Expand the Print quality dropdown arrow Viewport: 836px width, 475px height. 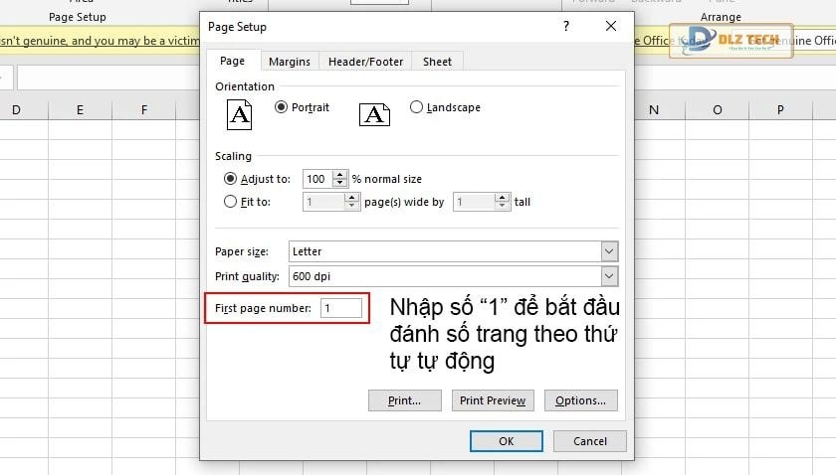(609, 276)
